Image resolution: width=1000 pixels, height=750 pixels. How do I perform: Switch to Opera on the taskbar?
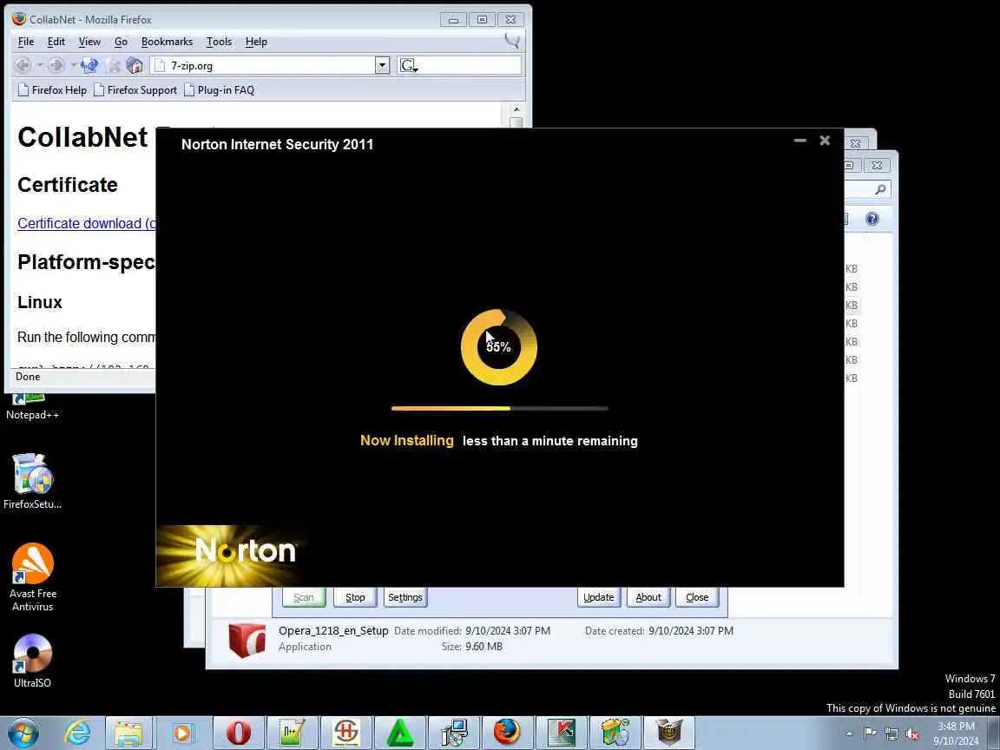click(x=238, y=733)
